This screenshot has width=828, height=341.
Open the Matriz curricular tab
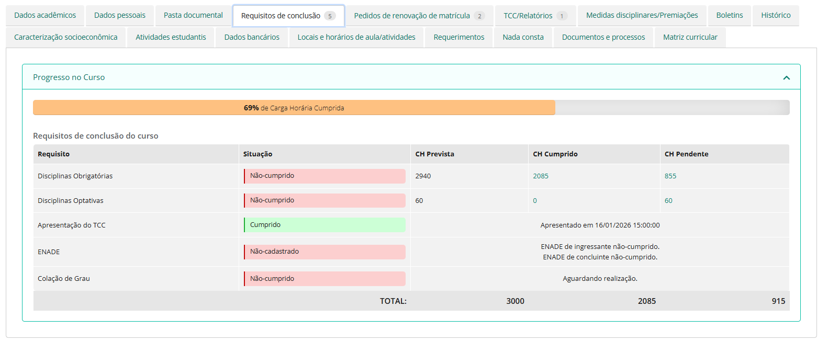tap(690, 37)
